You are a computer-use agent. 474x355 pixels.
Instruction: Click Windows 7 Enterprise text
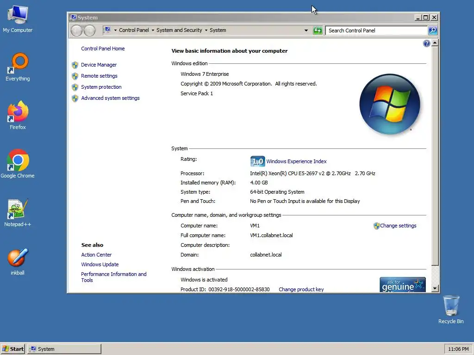point(205,74)
